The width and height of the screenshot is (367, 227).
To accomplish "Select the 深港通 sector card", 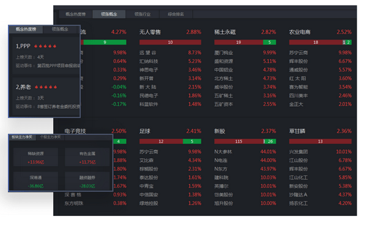I will (x=35, y=181).
